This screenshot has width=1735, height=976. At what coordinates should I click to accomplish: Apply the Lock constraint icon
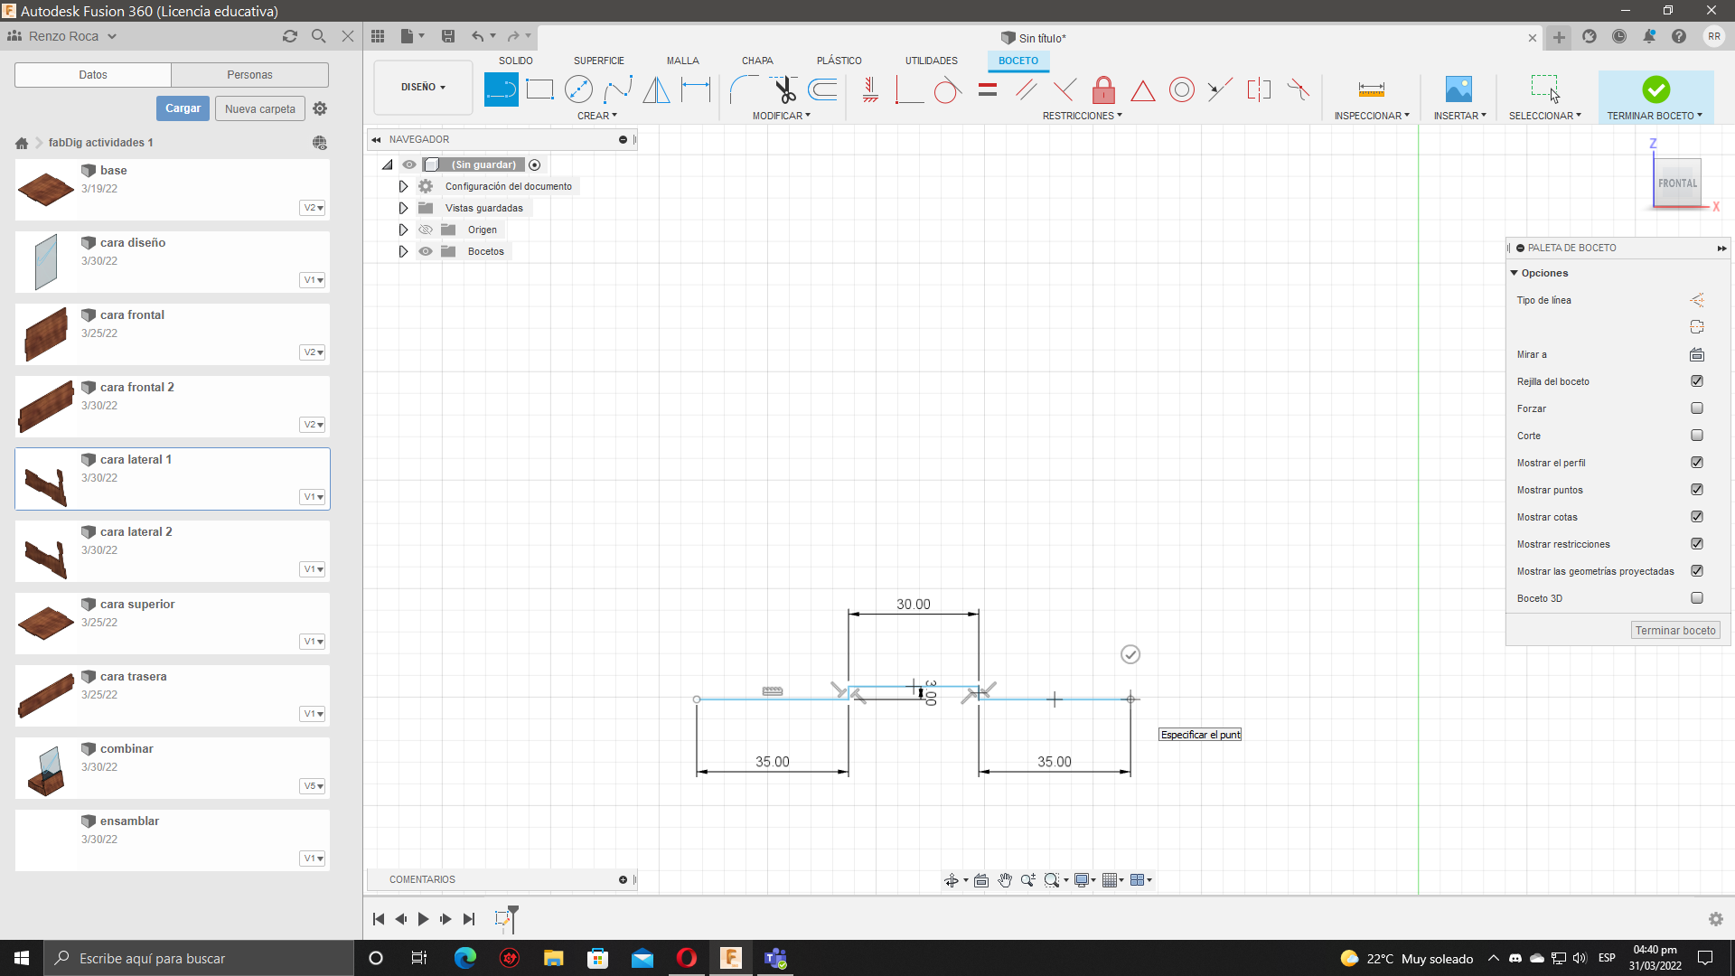click(1103, 89)
